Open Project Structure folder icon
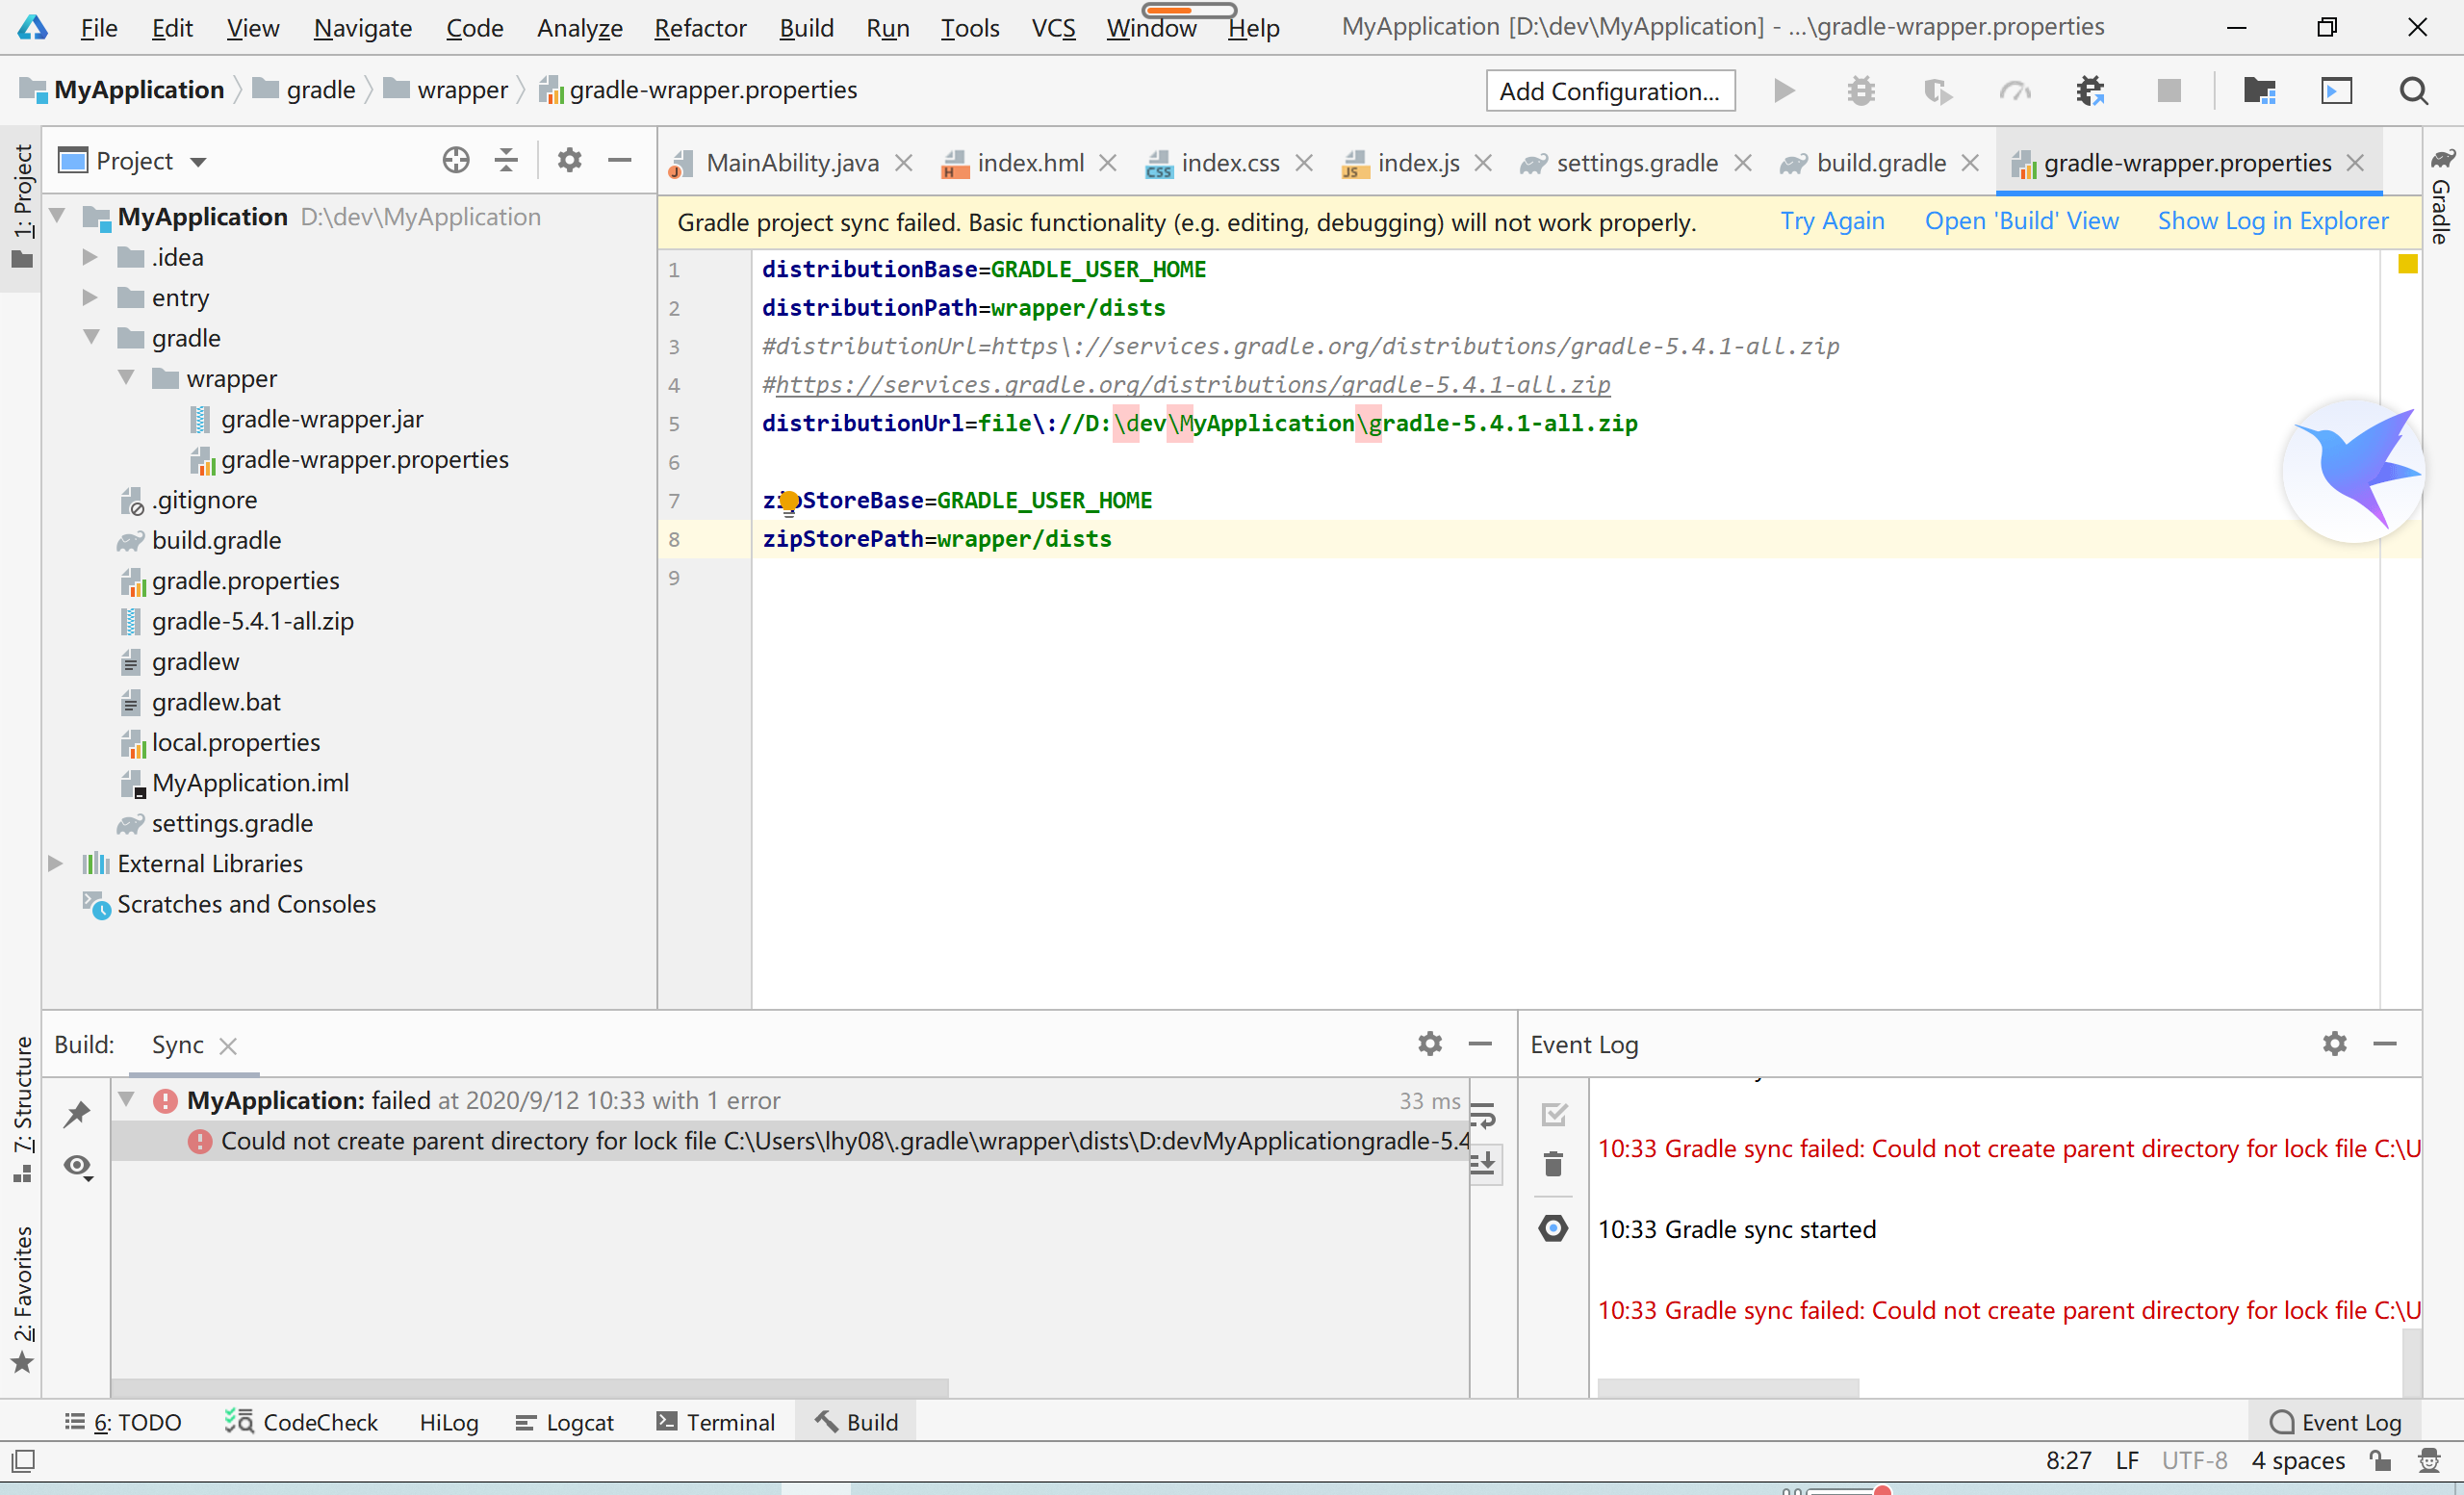The width and height of the screenshot is (2464, 1495). point(2259,91)
